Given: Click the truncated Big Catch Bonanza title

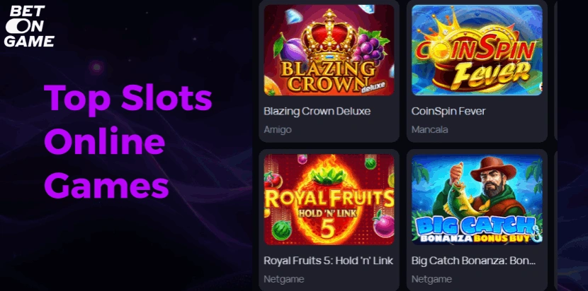Looking at the screenshot, I should (x=473, y=261).
